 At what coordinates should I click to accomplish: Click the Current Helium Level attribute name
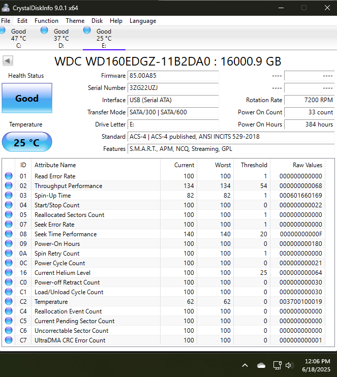pos(63,273)
